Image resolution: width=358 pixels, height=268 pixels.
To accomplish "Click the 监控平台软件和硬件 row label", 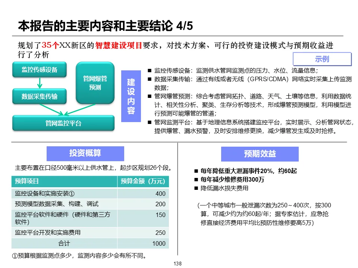I will tap(63, 218).
